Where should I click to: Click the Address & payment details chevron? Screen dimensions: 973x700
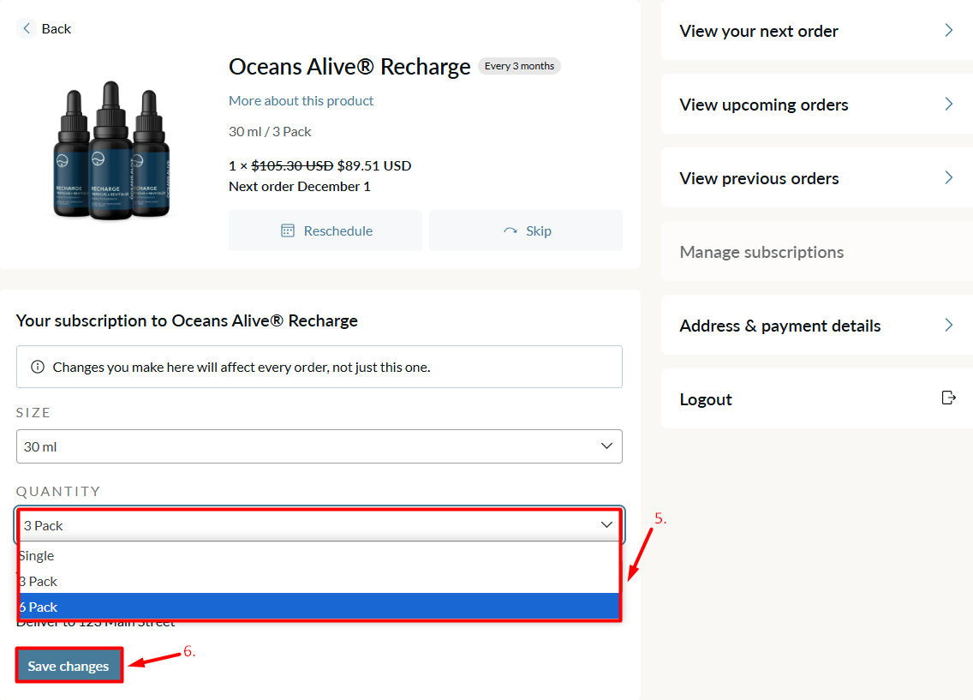(948, 325)
